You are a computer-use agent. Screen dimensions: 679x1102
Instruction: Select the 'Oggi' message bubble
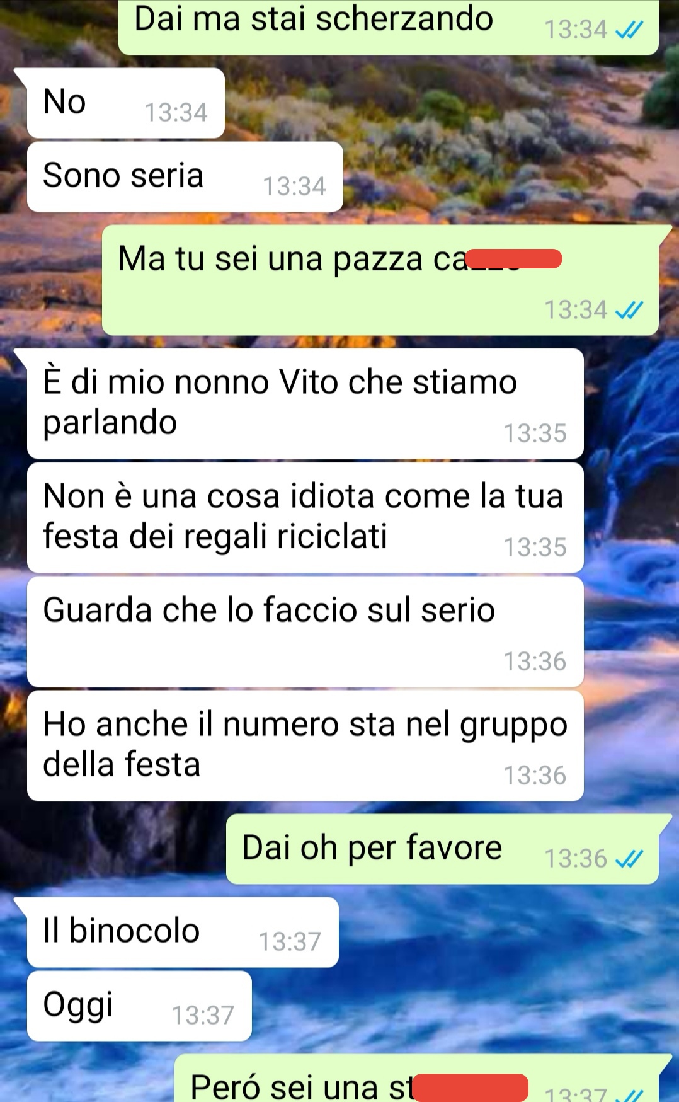[139, 1006]
